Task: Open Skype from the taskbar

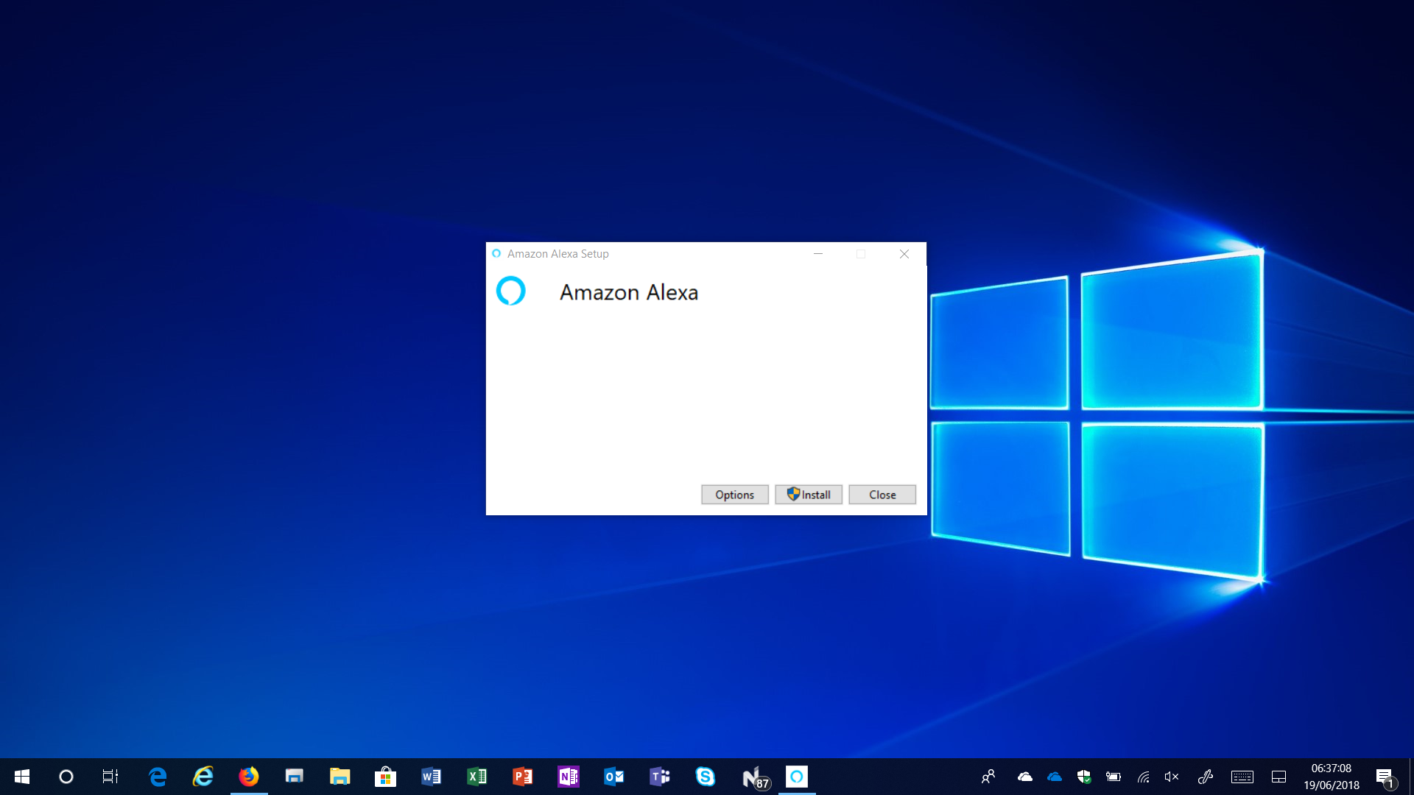Action: point(705,777)
